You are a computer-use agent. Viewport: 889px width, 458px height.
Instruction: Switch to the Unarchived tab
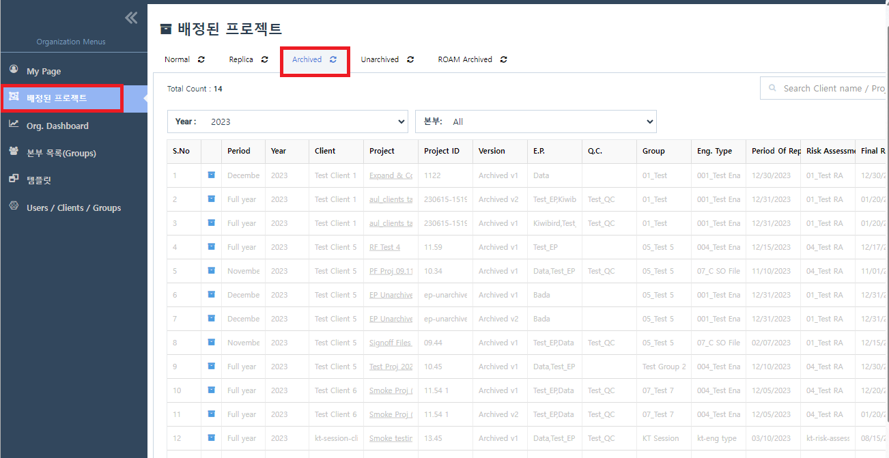[380, 59]
